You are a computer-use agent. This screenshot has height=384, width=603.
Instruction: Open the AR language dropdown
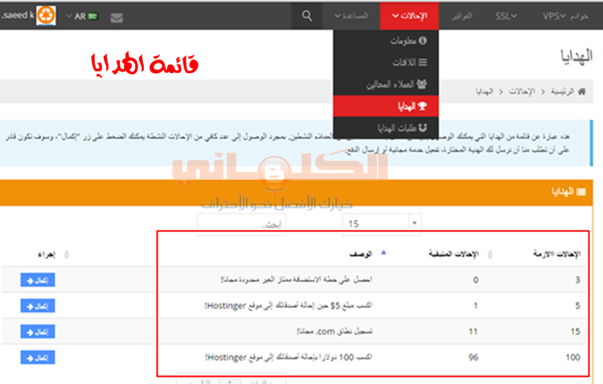(x=81, y=16)
